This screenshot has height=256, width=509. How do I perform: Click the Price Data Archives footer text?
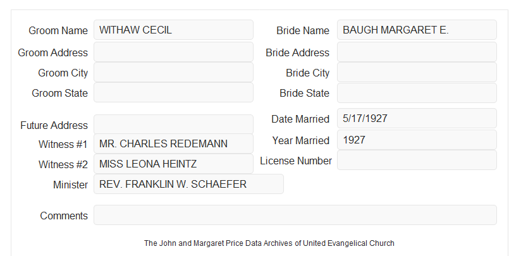269,243
